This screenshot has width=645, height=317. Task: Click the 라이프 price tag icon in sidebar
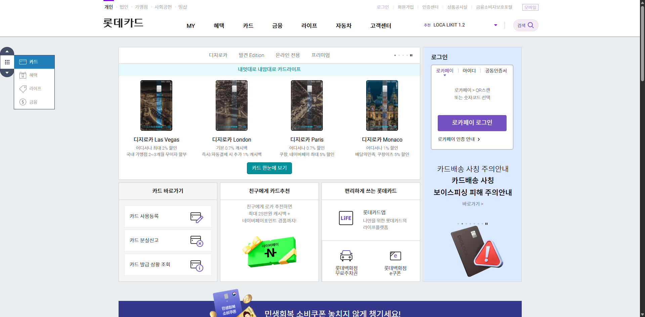click(23, 89)
